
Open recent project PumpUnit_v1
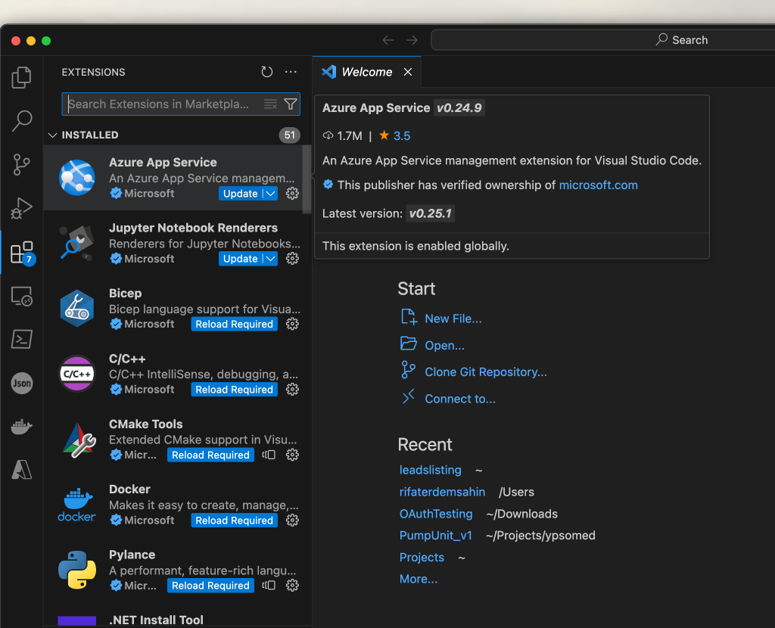436,535
